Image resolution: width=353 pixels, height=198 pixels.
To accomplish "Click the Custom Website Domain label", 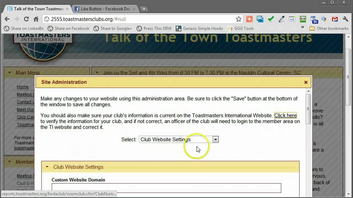I will pos(78,180).
